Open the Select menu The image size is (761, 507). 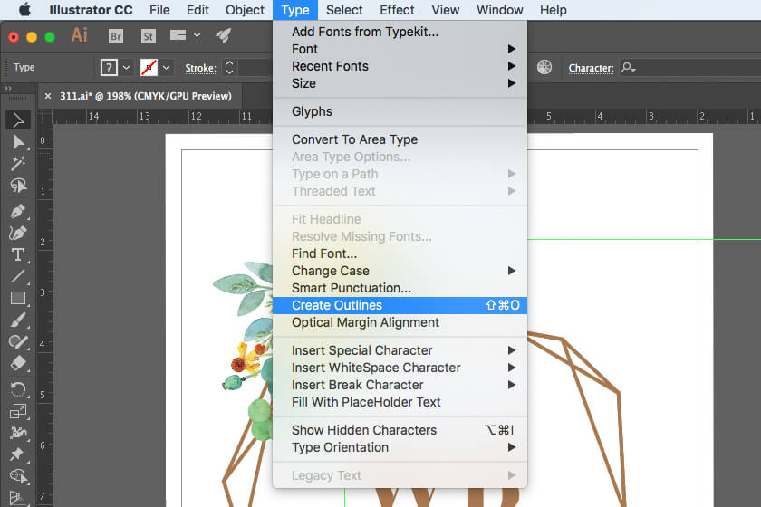tap(344, 10)
